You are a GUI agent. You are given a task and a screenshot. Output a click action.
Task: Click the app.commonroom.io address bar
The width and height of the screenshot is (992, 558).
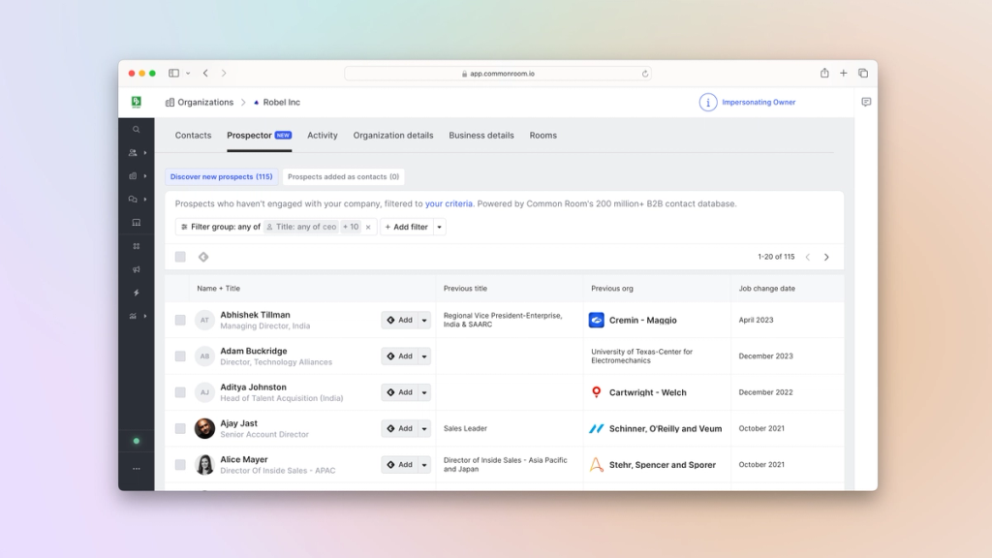point(498,74)
